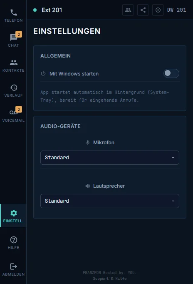This screenshot has height=284, width=193.
Task: Open the Lautsprecher Standard dropdown
Action: tap(110, 201)
